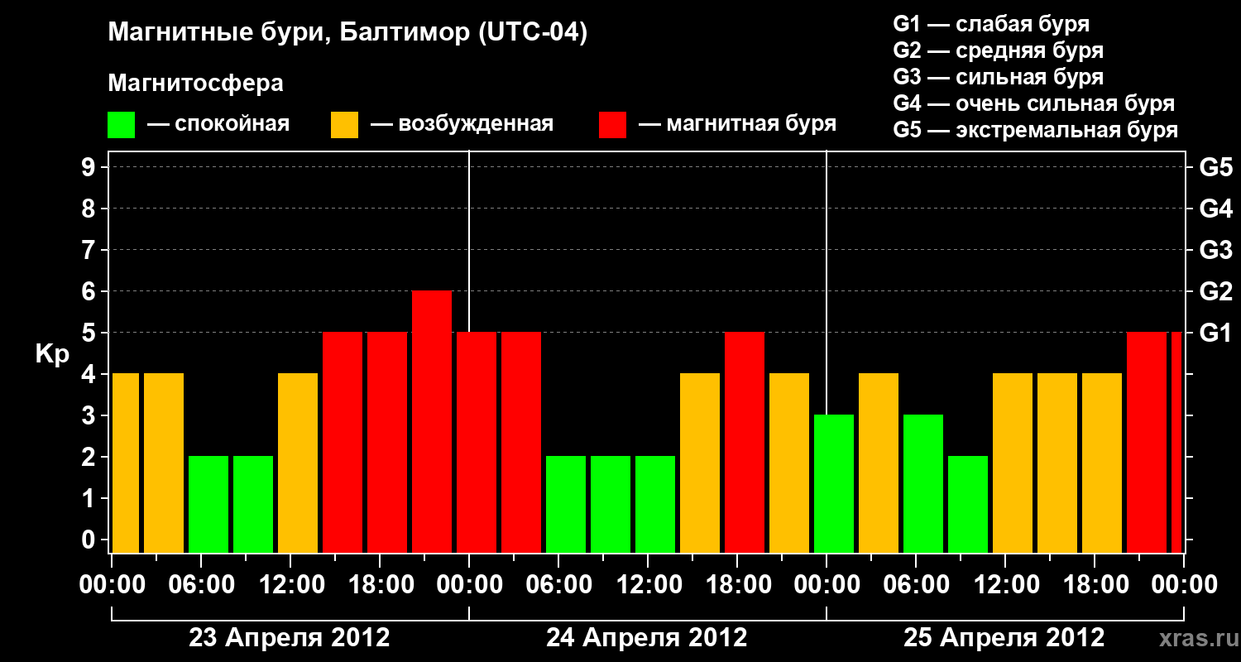Click the red Kp 5 bar at 15:00 on 23 April
This screenshot has width=1241, height=662.
pos(343,442)
